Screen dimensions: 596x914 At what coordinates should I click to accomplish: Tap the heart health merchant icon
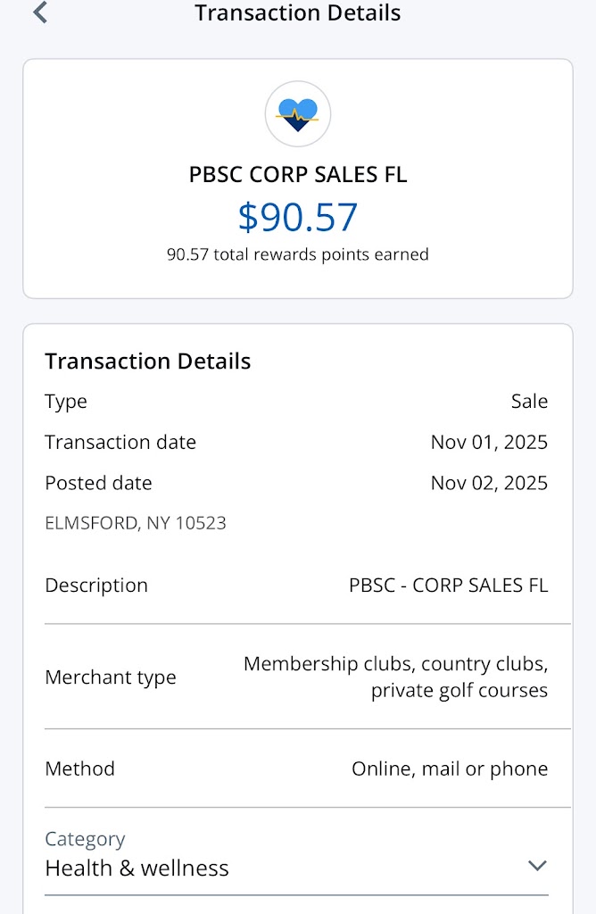coord(298,114)
